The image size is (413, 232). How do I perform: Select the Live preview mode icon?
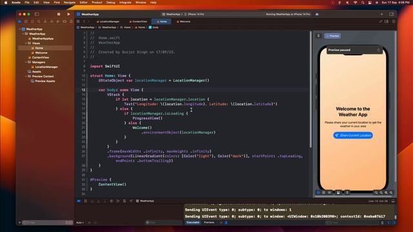pos(318,193)
